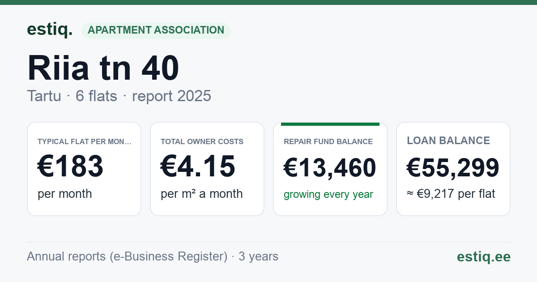Click the subtitle 'Tartu · 6 flats · report 2025'
The width and height of the screenshot is (537, 282).
click(119, 96)
